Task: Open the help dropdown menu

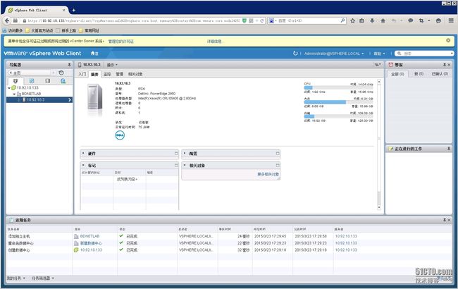Action: point(379,54)
